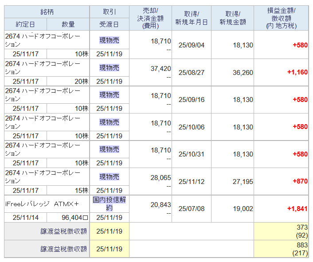
Task: Select 譲渡益税徴収額 label beside 883
Action: coord(64,249)
